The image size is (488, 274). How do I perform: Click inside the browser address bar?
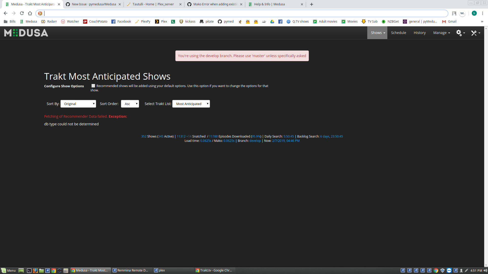(x=178, y=13)
